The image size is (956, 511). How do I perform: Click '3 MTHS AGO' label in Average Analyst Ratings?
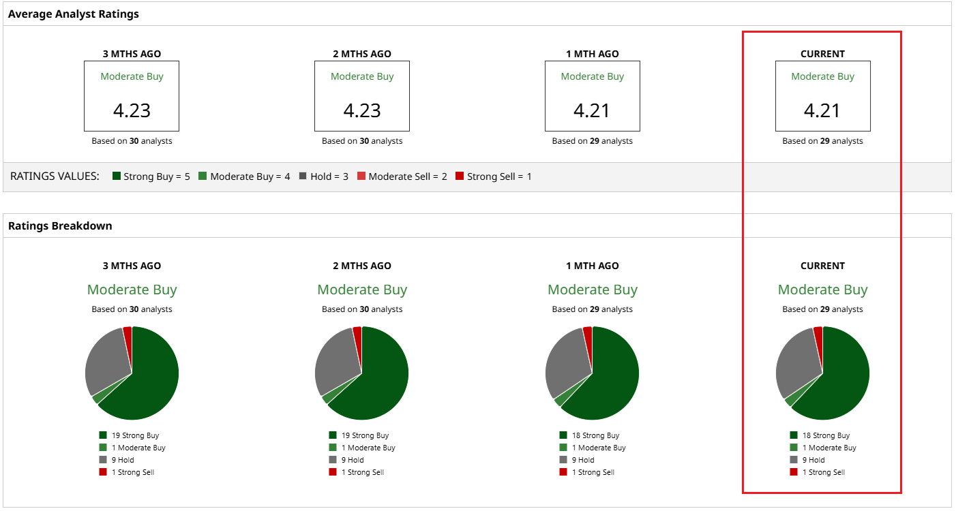point(132,54)
